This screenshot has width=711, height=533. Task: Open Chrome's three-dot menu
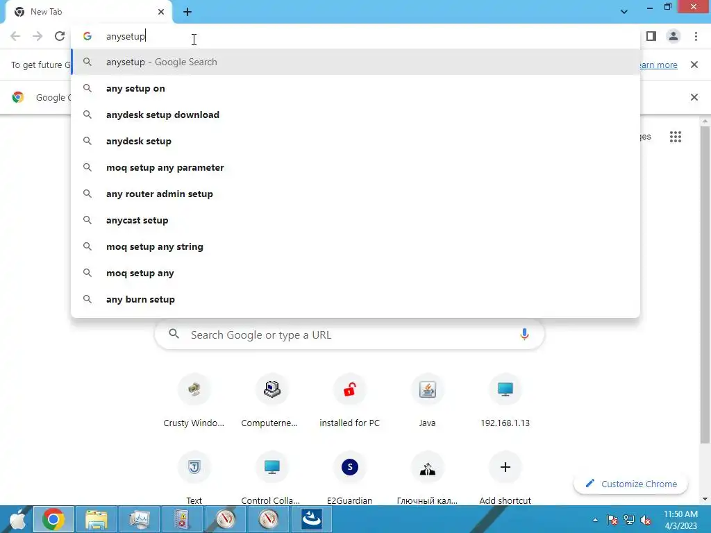click(x=696, y=36)
